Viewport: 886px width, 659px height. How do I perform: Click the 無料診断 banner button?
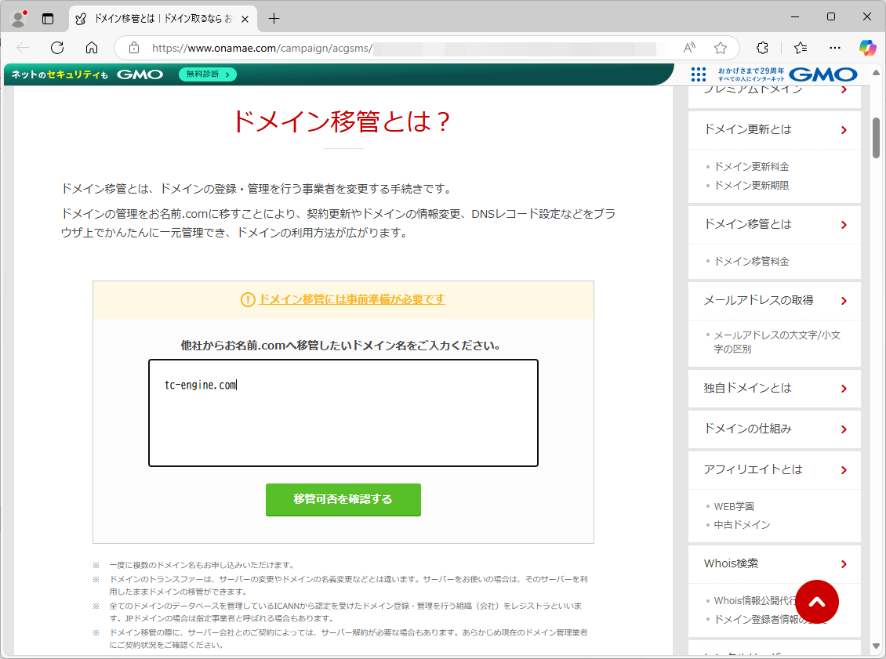click(x=208, y=74)
